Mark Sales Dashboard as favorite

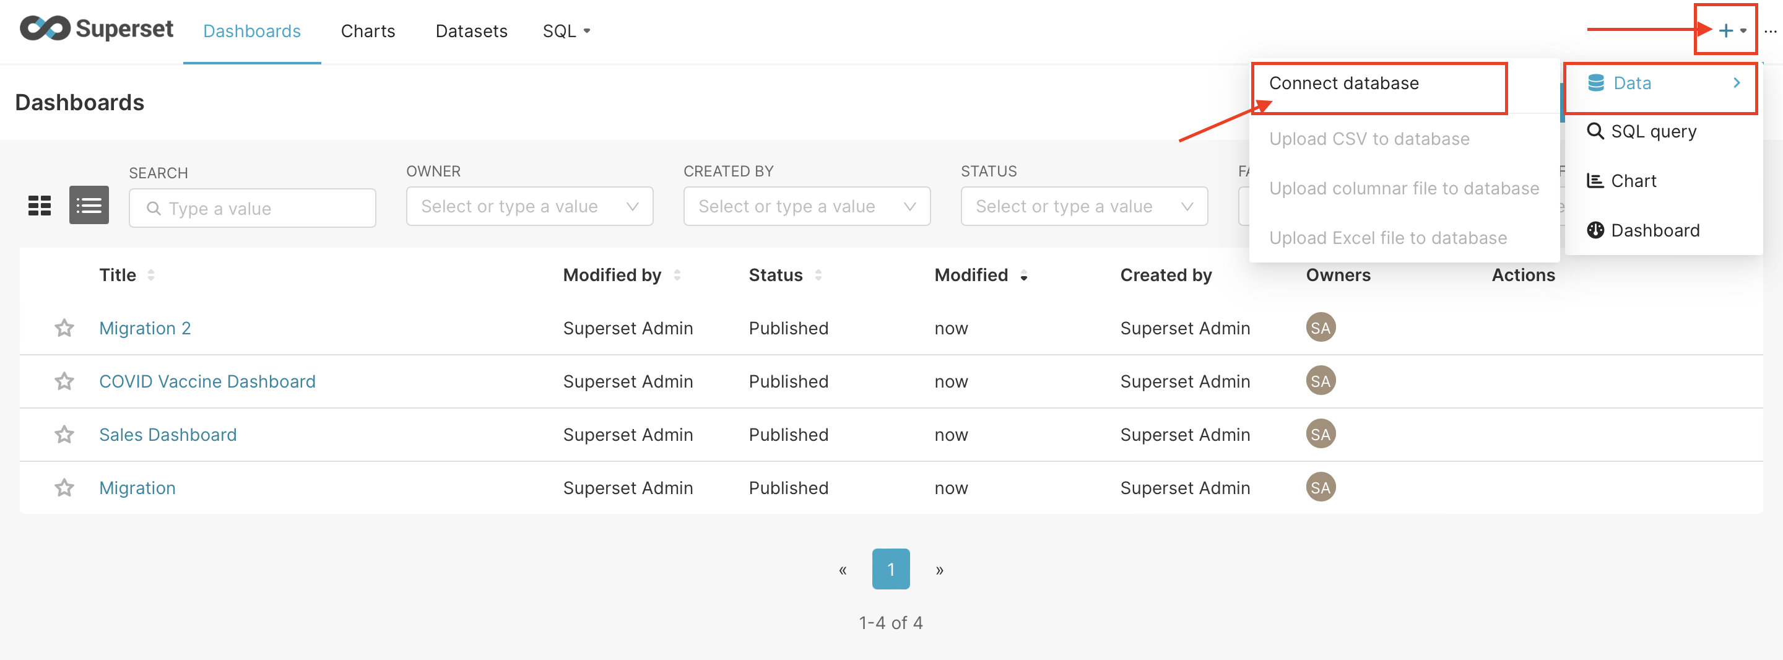pyautogui.click(x=64, y=434)
